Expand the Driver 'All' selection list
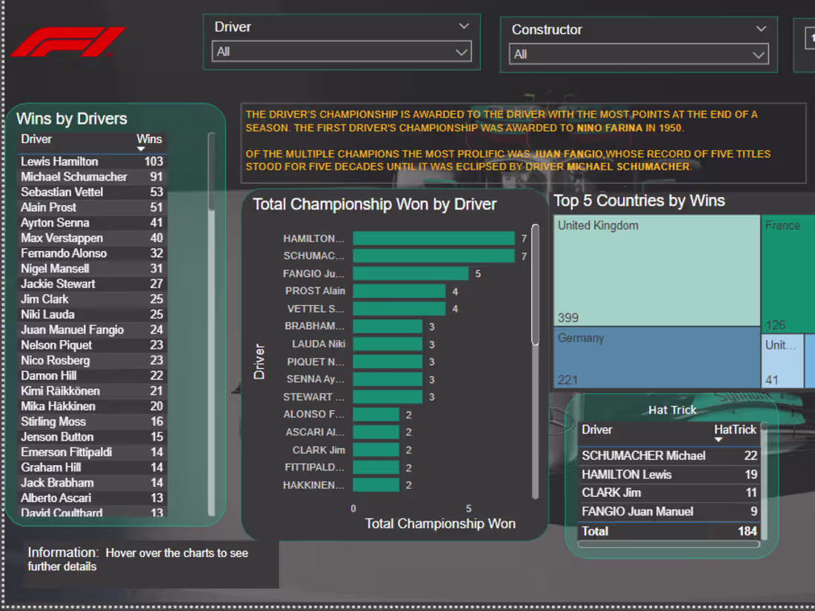 click(x=462, y=52)
